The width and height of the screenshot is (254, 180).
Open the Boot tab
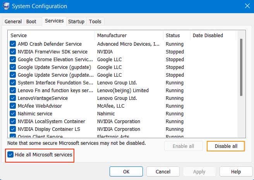point(32,22)
